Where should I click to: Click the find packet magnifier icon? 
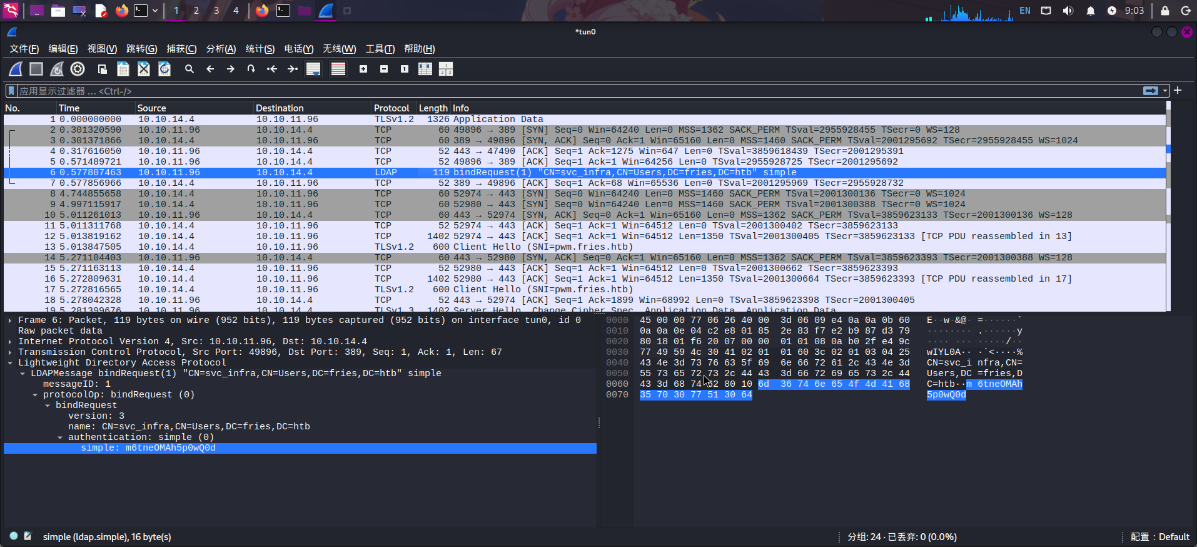click(189, 69)
